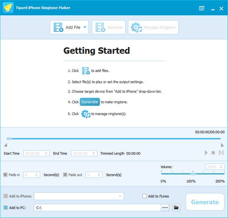Click the Add File film icon

59,27
